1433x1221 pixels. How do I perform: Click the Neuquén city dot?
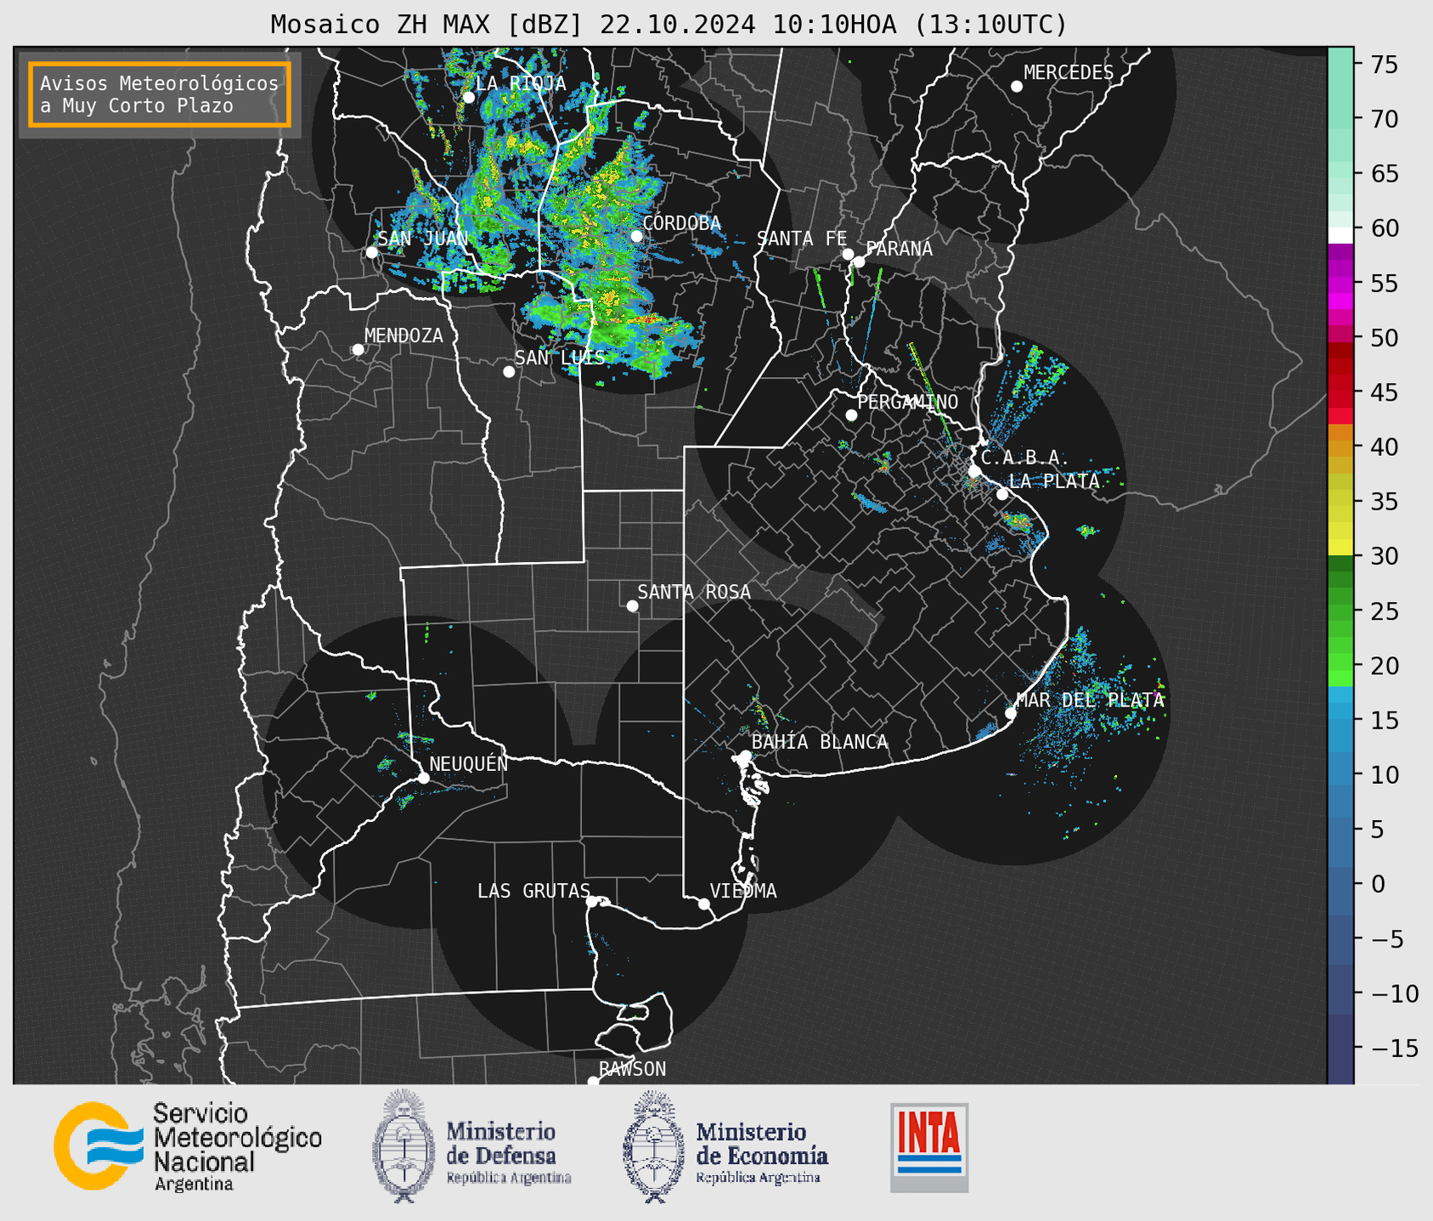(424, 778)
